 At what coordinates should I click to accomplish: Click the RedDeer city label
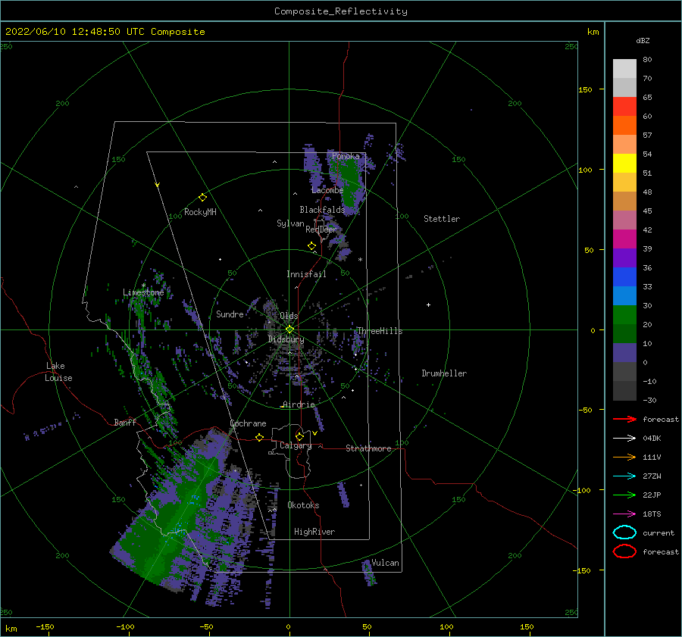tap(321, 230)
